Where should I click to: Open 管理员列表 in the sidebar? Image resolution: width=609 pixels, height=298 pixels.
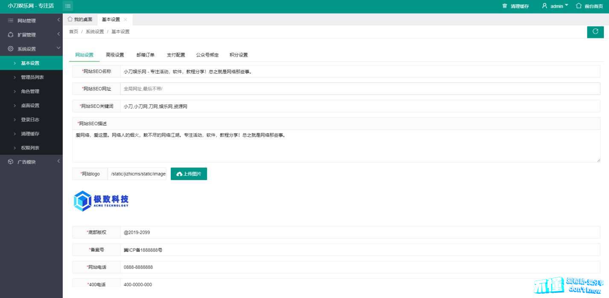pos(32,77)
